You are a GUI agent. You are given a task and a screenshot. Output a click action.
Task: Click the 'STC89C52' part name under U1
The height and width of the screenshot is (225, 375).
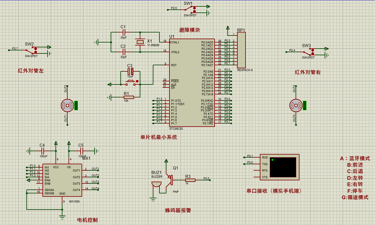[176, 128]
